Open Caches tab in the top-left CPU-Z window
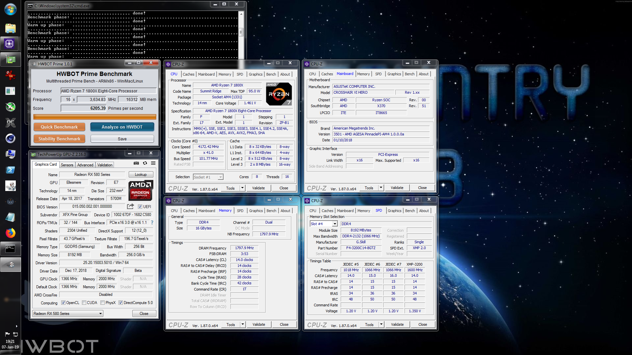This screenshot has height=355, width=632. tap(189, 74)
